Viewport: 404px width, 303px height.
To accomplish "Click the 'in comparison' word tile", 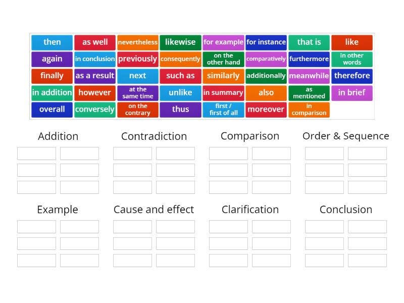I will (x=309, y=110).
